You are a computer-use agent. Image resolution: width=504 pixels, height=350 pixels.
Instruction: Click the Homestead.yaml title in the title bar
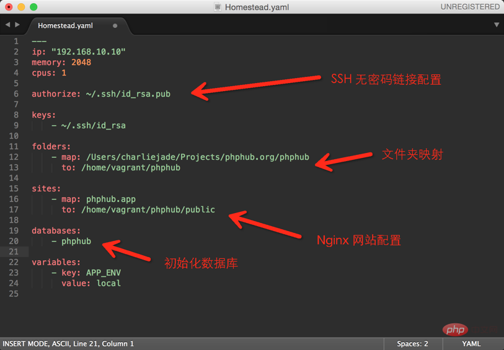point(257,7)
